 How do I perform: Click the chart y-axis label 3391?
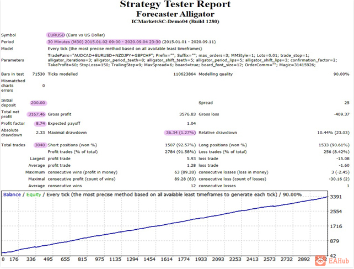coord(336,197)
